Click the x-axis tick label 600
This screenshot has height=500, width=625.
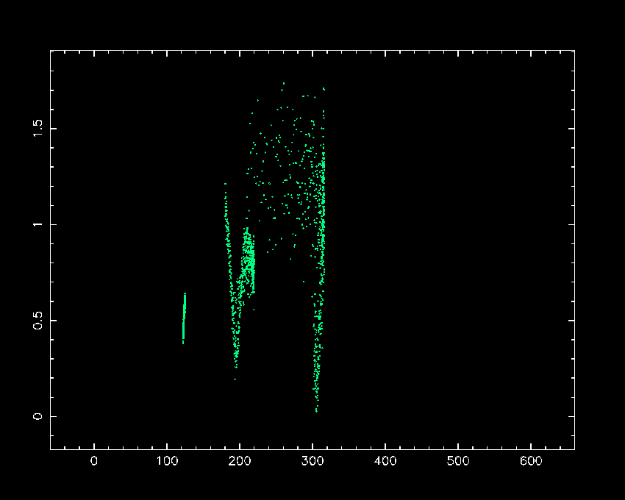click(531, 461)
